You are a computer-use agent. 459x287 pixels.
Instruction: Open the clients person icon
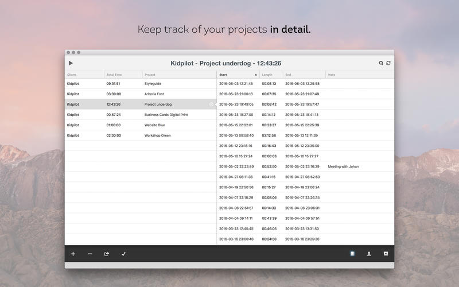pos(369,254)
